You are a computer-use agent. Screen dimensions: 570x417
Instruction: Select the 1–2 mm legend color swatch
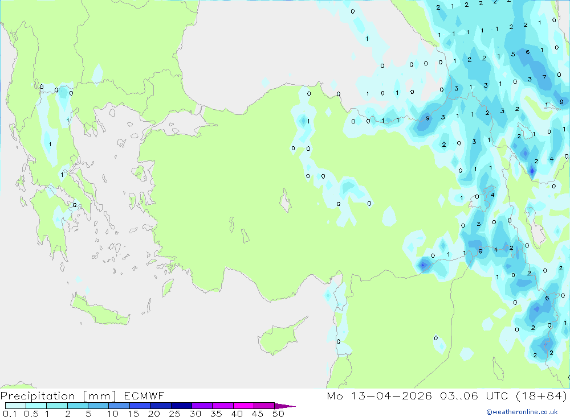click(57, 406)
